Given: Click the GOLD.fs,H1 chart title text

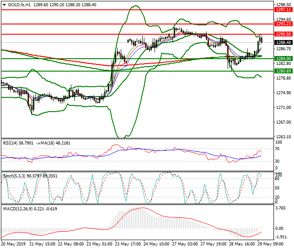Looking at the screenshot, I should [x=19, y=5].
